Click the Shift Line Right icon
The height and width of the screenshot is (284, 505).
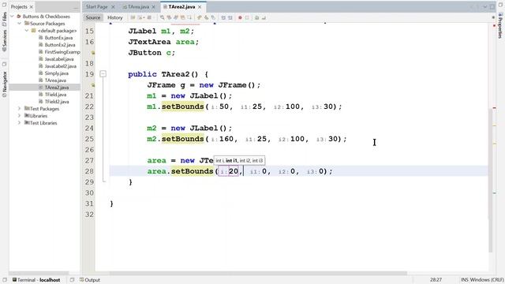point(230,17)
